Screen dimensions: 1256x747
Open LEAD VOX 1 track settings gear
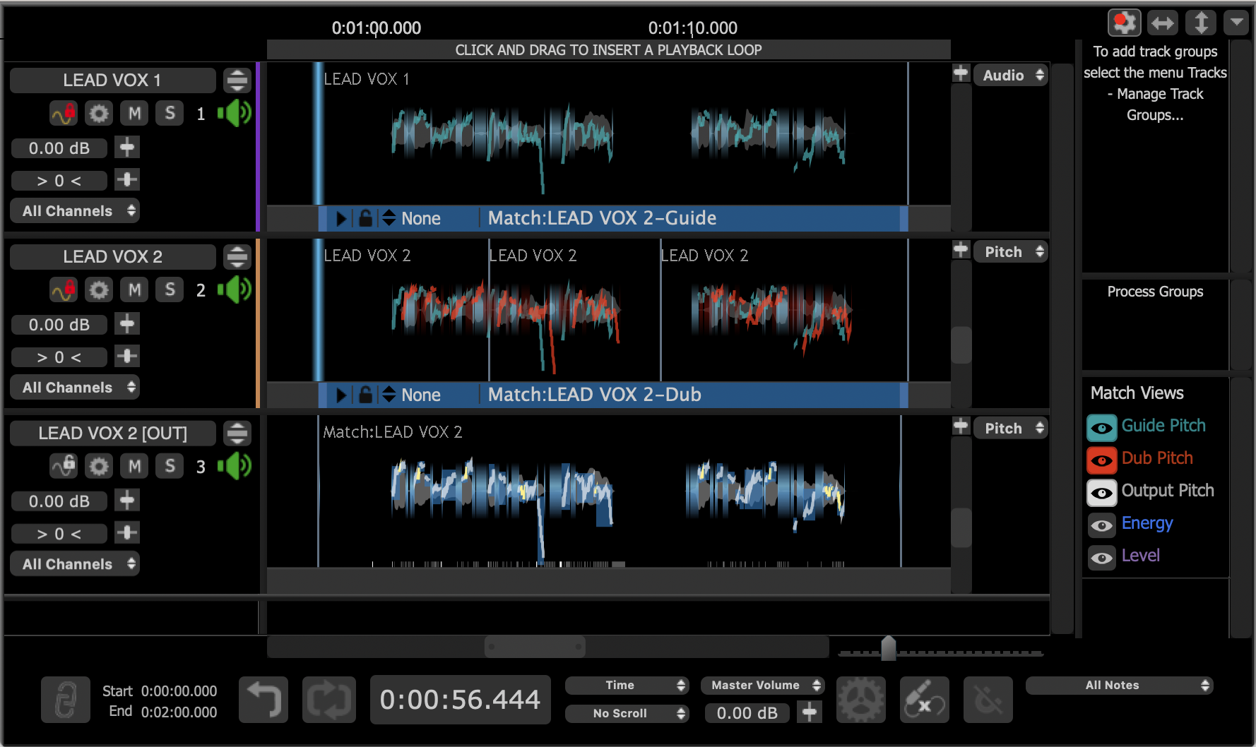pos(99,114)
